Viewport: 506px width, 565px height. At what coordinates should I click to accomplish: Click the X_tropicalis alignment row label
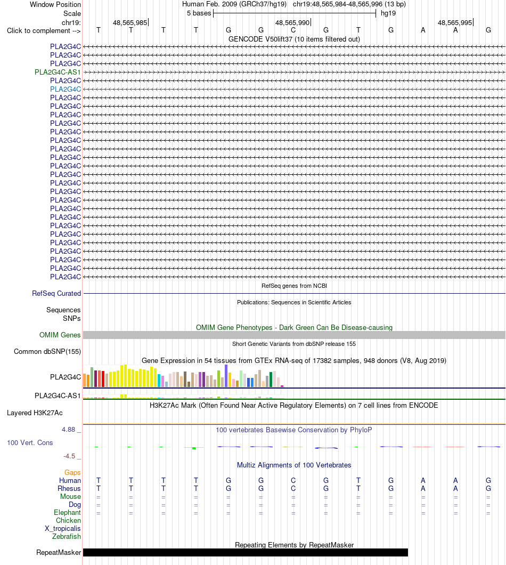[63, 528]
